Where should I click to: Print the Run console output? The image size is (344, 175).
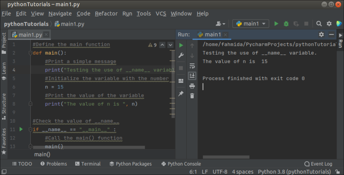tap(192, 86)
